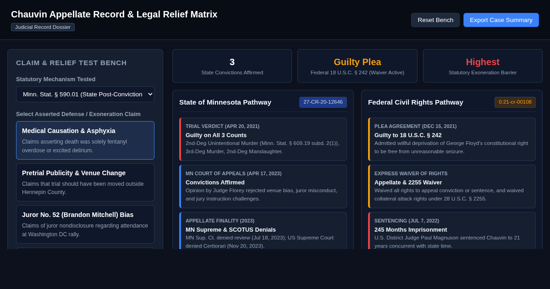Click the Federal Civil Rights Pathway heading
This screenshot has width=550, height=289.
click(x=416, y=102)
